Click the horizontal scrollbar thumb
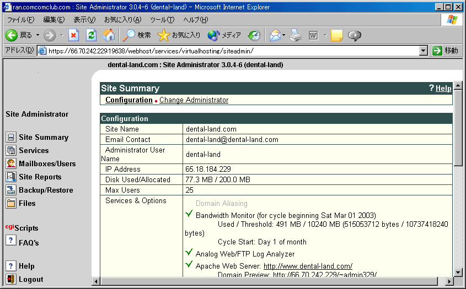 click(269, 281)
